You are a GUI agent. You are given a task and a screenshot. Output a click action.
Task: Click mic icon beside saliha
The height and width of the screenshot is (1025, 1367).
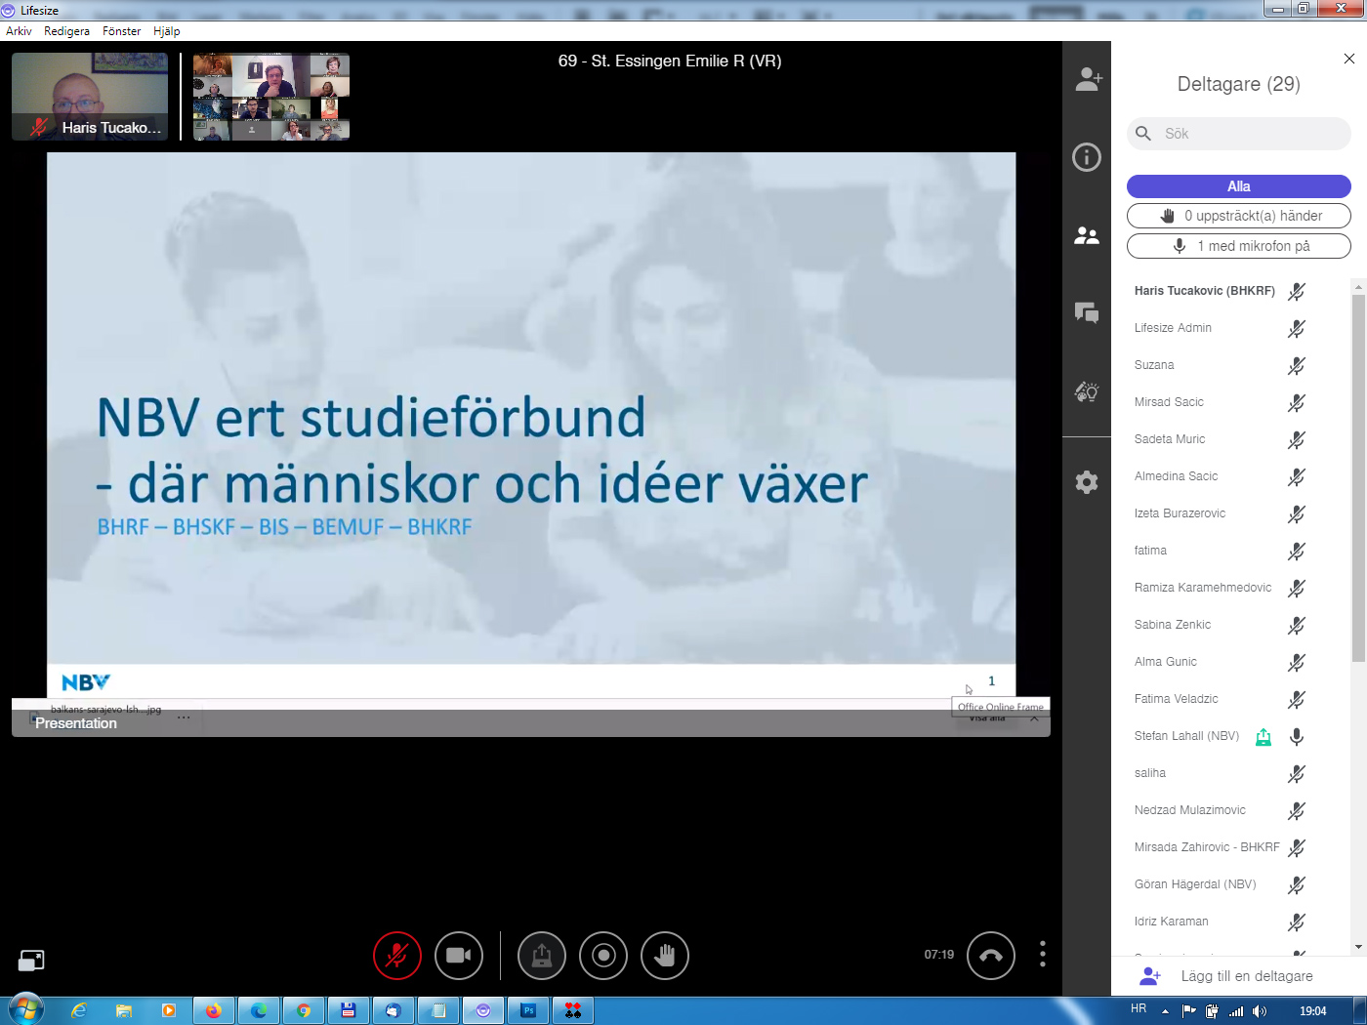point(1297,773)
